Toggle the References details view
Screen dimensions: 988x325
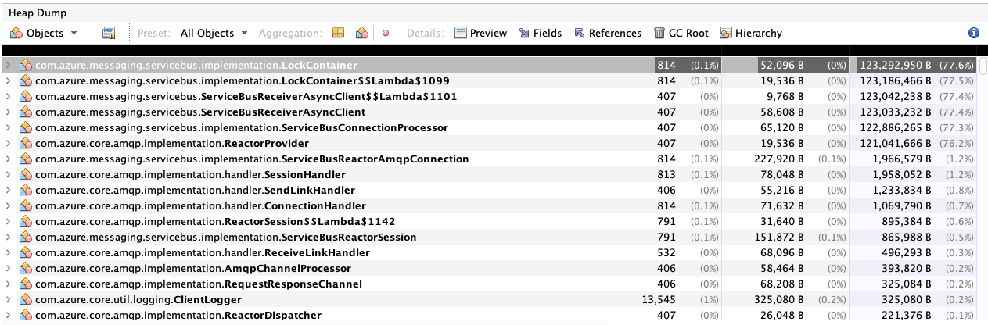click(607, 33)
